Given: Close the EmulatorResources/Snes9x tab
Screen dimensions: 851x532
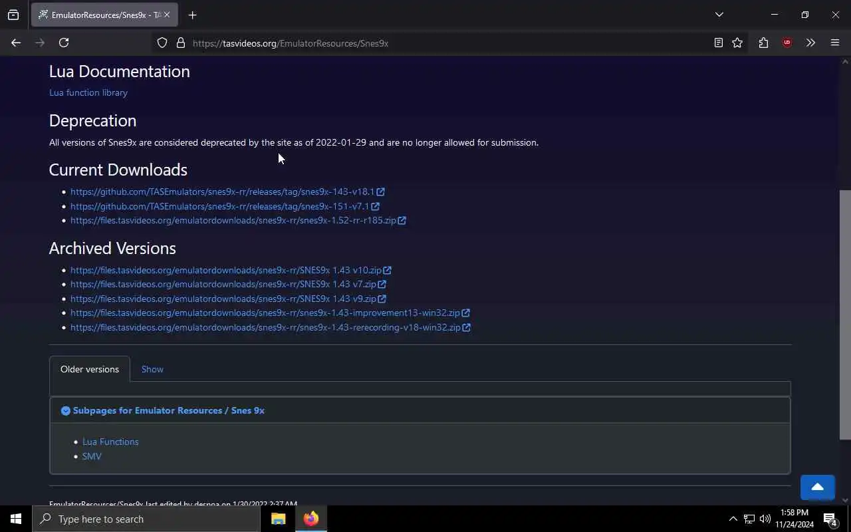Looking at the screenshot, I should click(x=166, y=15).
